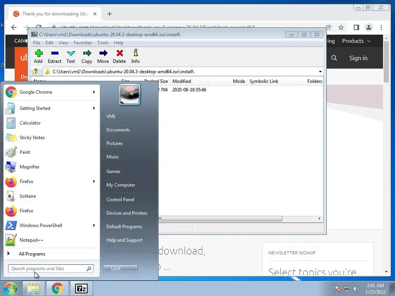The image size is (395, 296).
Task: Open the network tray icon
Action: 347,289
